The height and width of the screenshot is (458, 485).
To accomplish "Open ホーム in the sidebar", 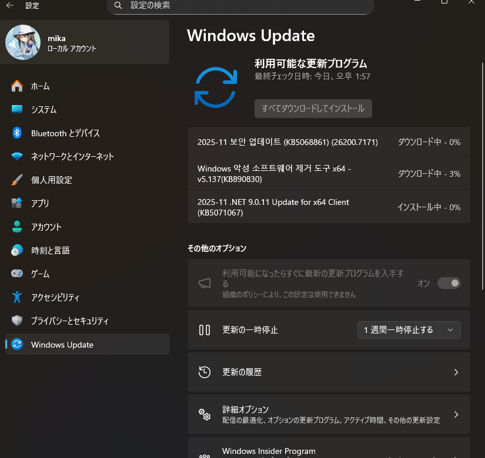I will tap(88, 86).
